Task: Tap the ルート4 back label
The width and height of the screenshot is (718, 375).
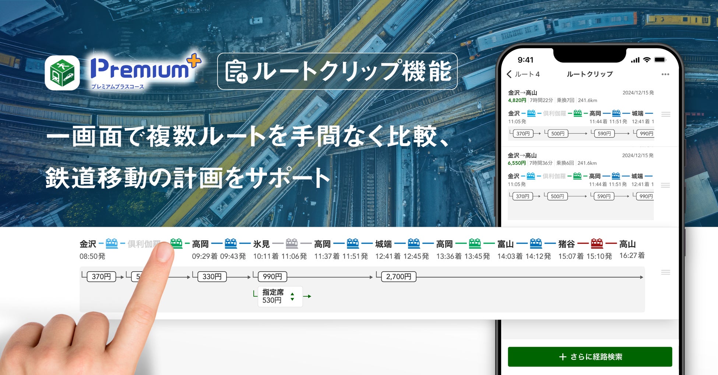Action: pyautogui.click(x=527, y=74)
